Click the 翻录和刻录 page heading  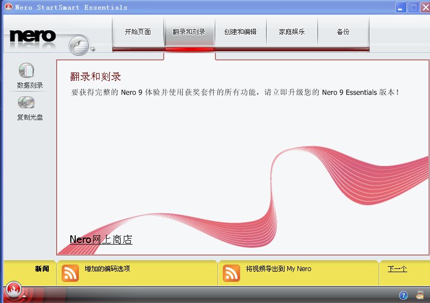(x=95, y=76)
